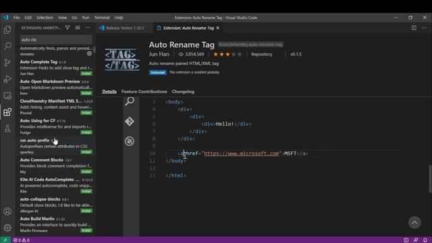Viewport: 432px width, 243px height.
Task: Open the Run and Debug view
Action: coord(7,79)
